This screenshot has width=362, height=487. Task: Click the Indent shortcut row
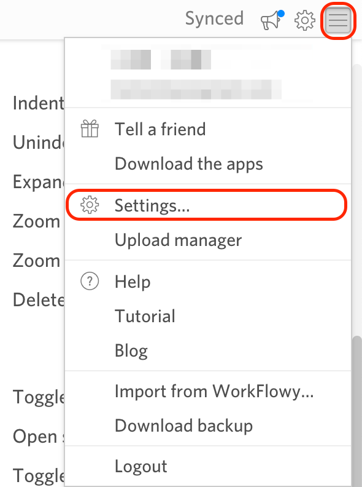click(x=39, y=103)
